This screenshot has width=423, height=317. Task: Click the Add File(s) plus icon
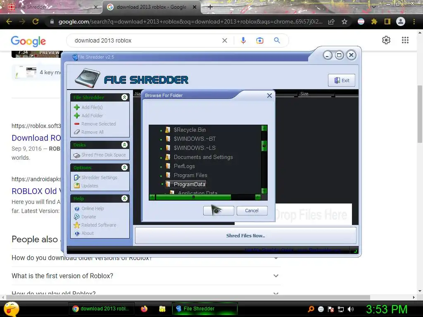(77, 107)
